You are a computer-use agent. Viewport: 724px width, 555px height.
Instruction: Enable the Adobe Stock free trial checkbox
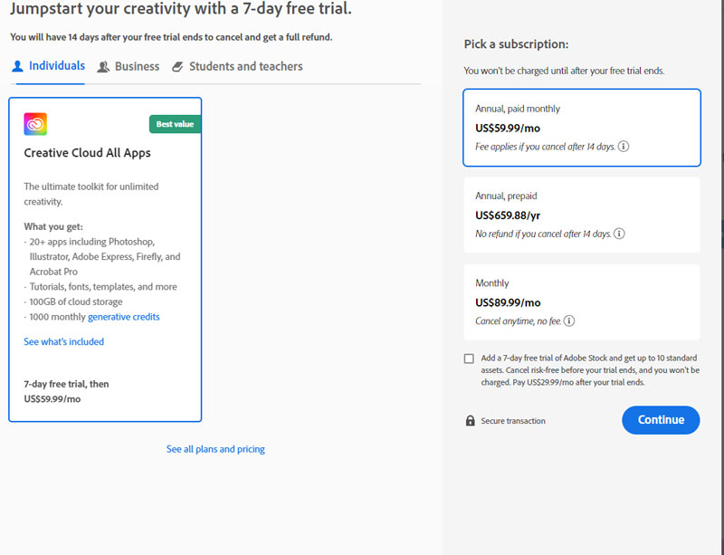[469, 359]
